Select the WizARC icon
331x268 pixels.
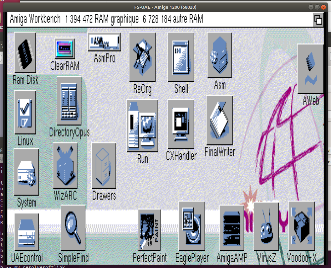pyautogui.click(x=65, y=166)
